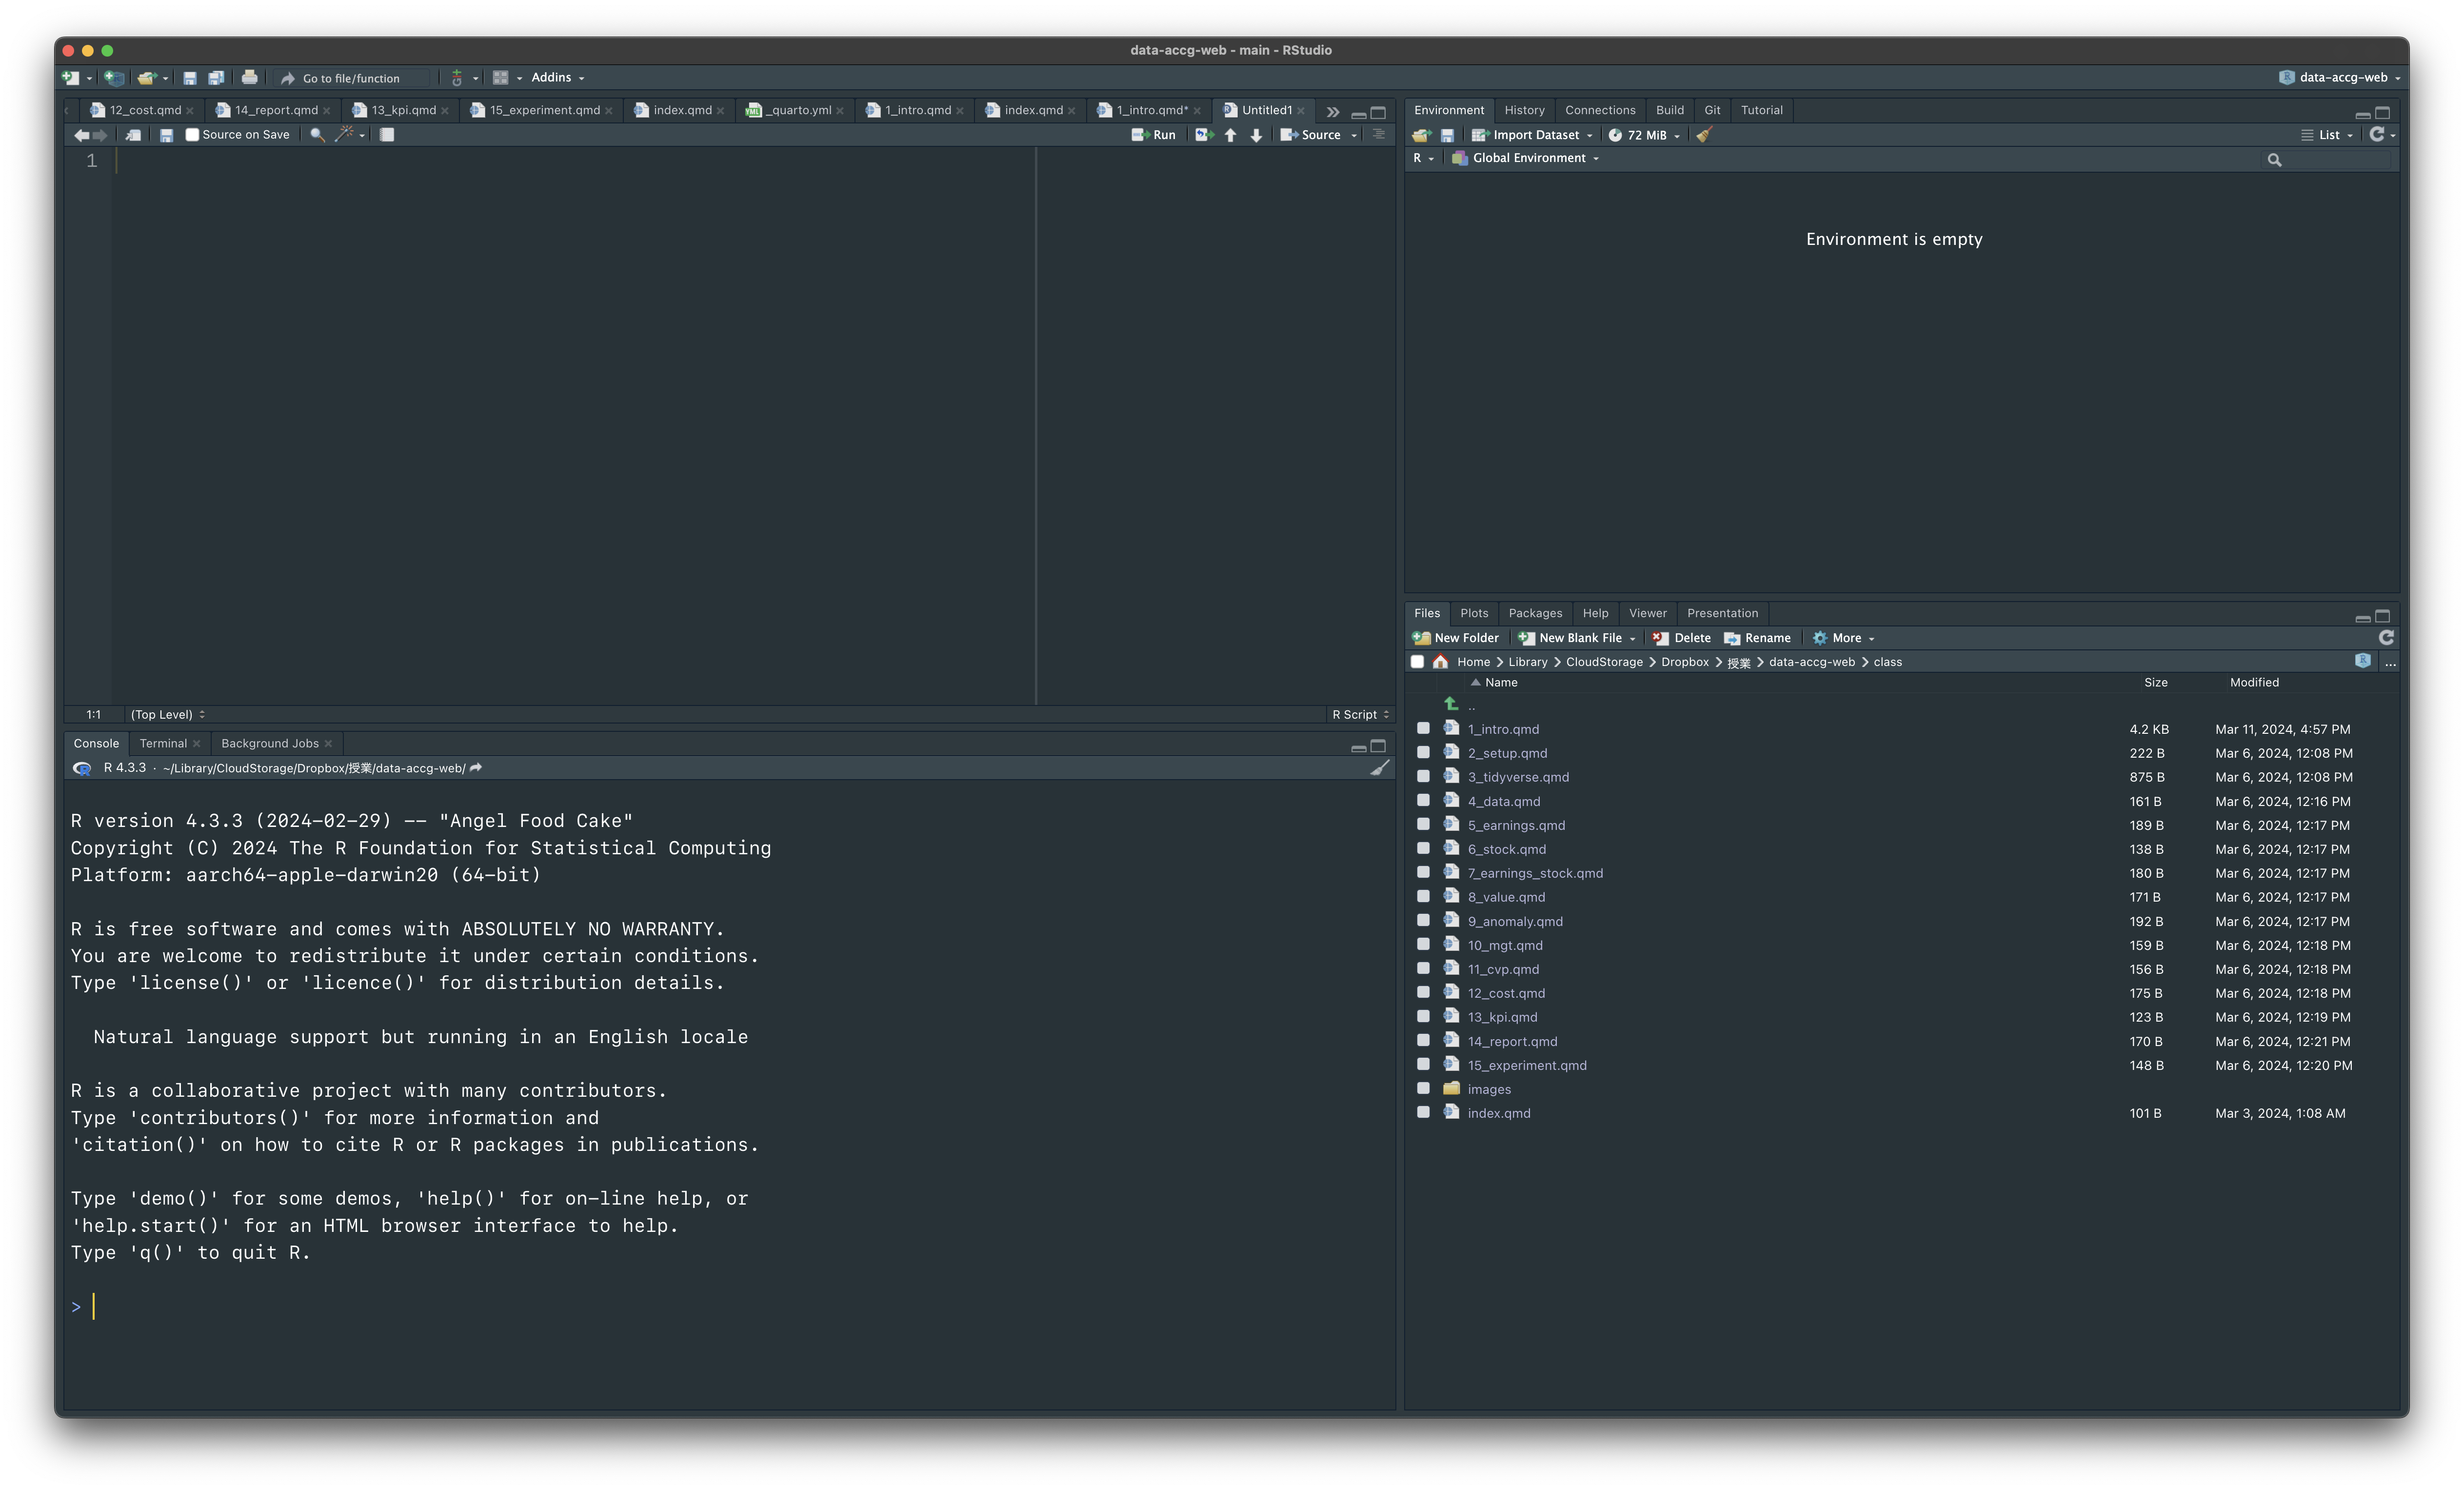Tick the checkbox for images folder
The image size is (2464, 1490).
tap(1423, 1088)
